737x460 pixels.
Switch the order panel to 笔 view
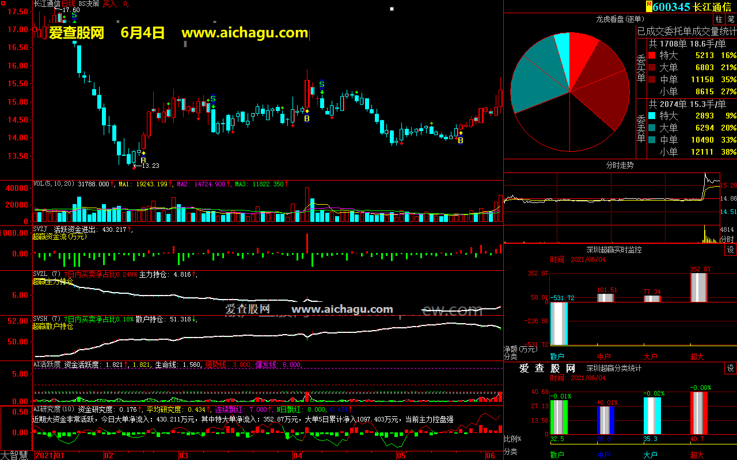coord(731,19)
